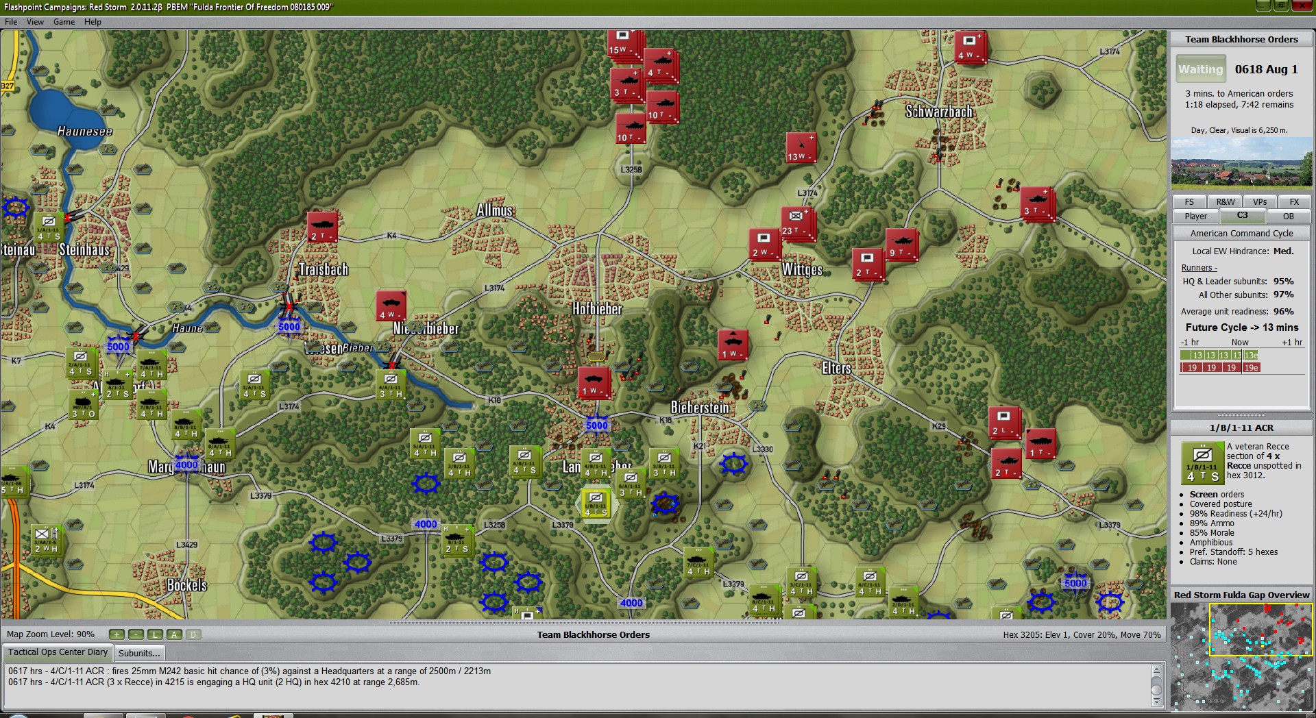Click the blue 5000 marker near Traisbach
This screenshot has height=718, width=1316.
[x=289, y=327]
